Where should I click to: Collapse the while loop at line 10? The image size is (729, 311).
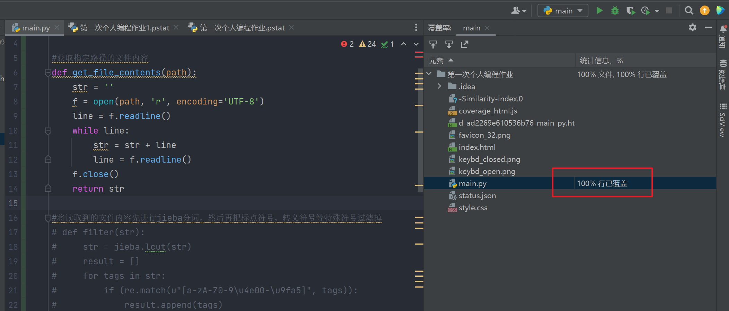[x=48, y=131]
